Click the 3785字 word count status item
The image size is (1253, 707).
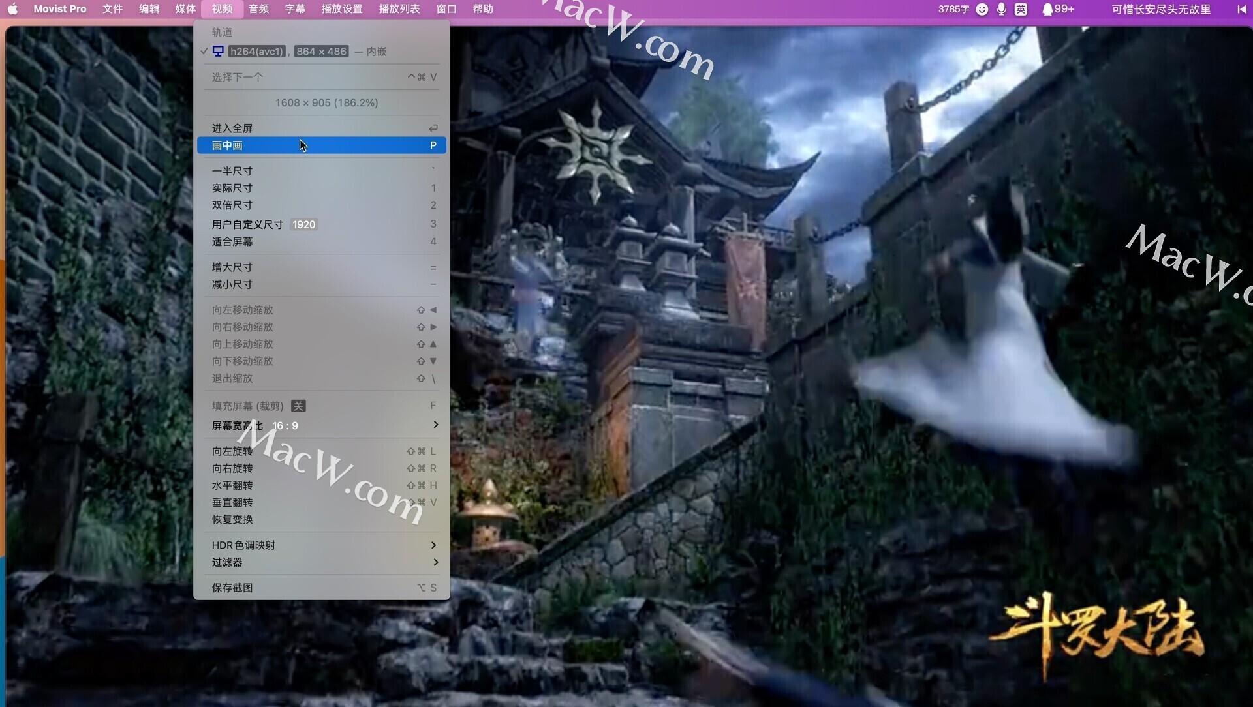(x=953, y=9)
